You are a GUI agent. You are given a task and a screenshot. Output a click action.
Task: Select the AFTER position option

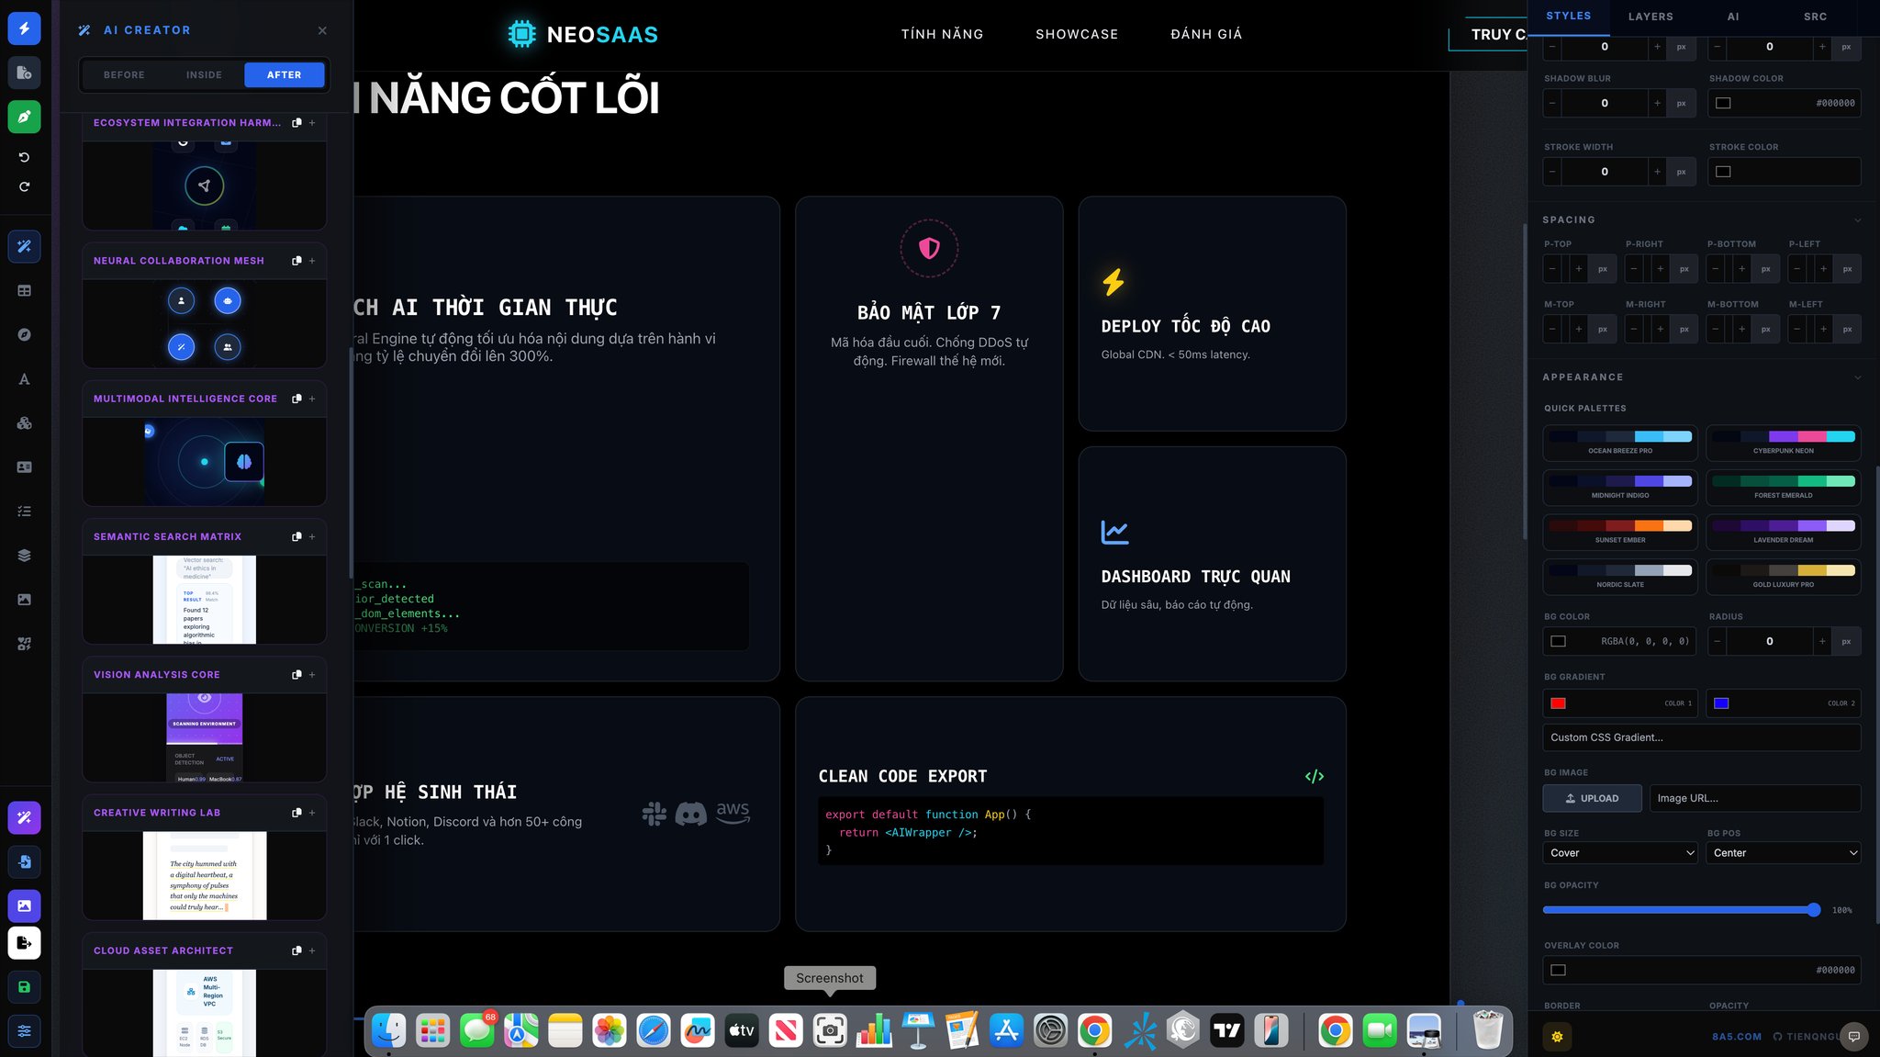coord(285,75)
